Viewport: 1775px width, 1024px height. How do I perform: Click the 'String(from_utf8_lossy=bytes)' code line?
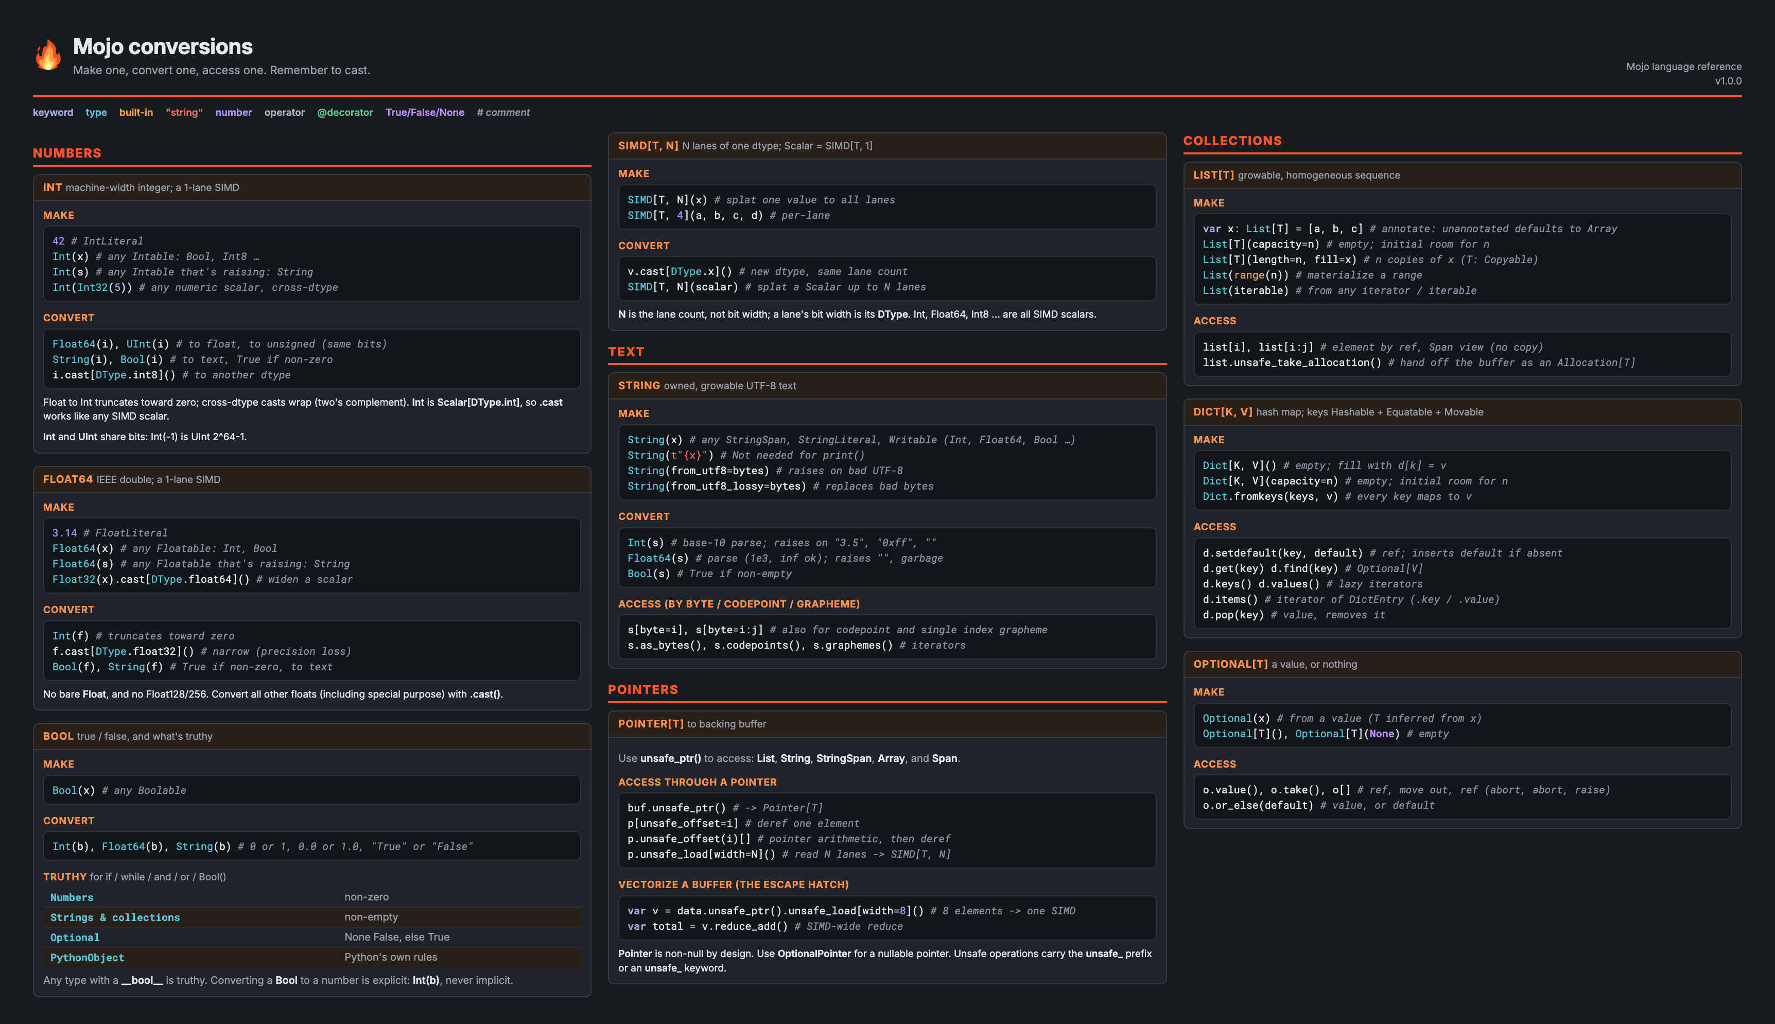pyautogui.click(x=780, y=486)
